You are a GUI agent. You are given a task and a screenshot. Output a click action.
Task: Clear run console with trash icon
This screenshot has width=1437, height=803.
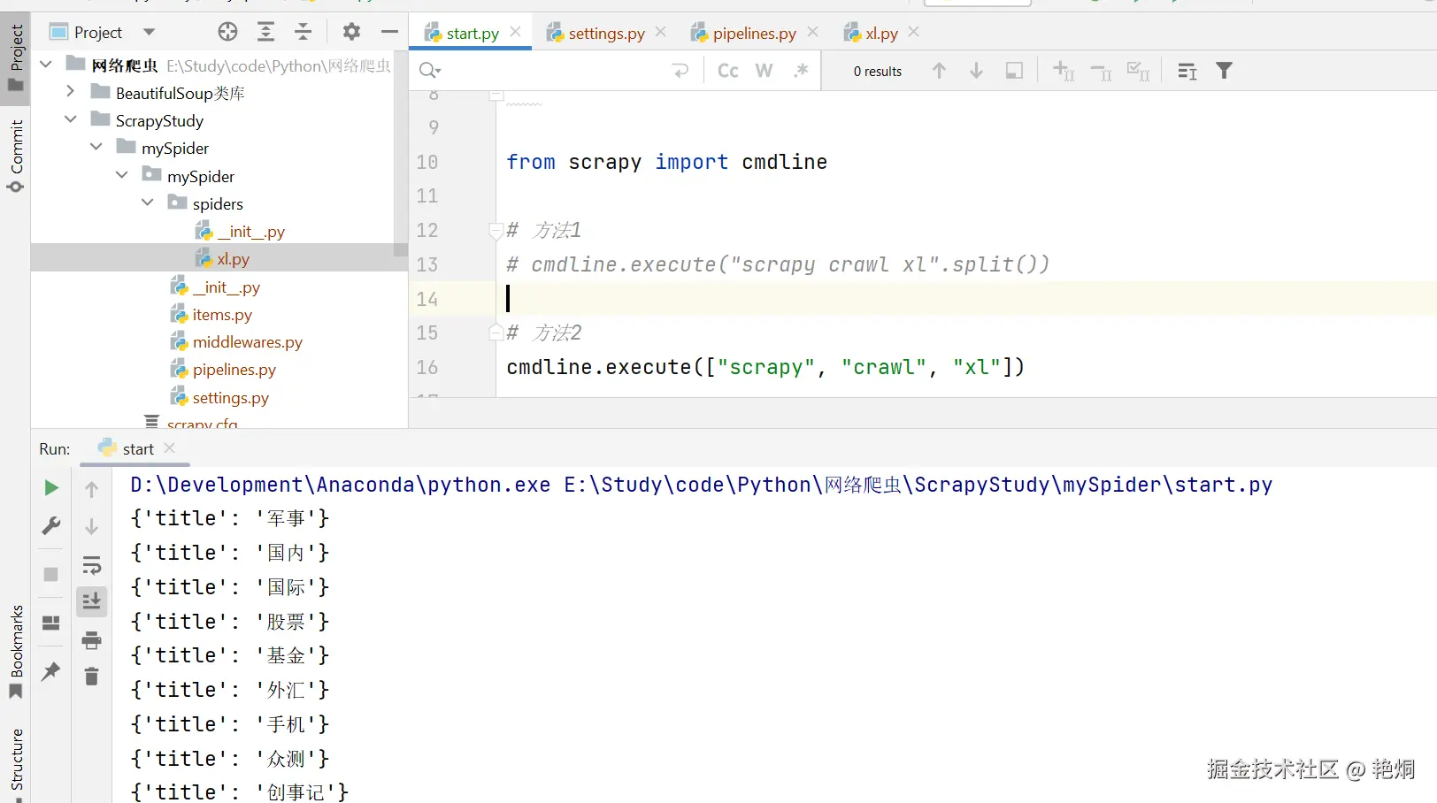91,677
